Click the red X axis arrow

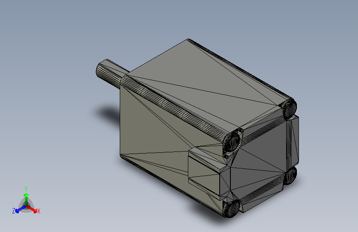[32, 209]
